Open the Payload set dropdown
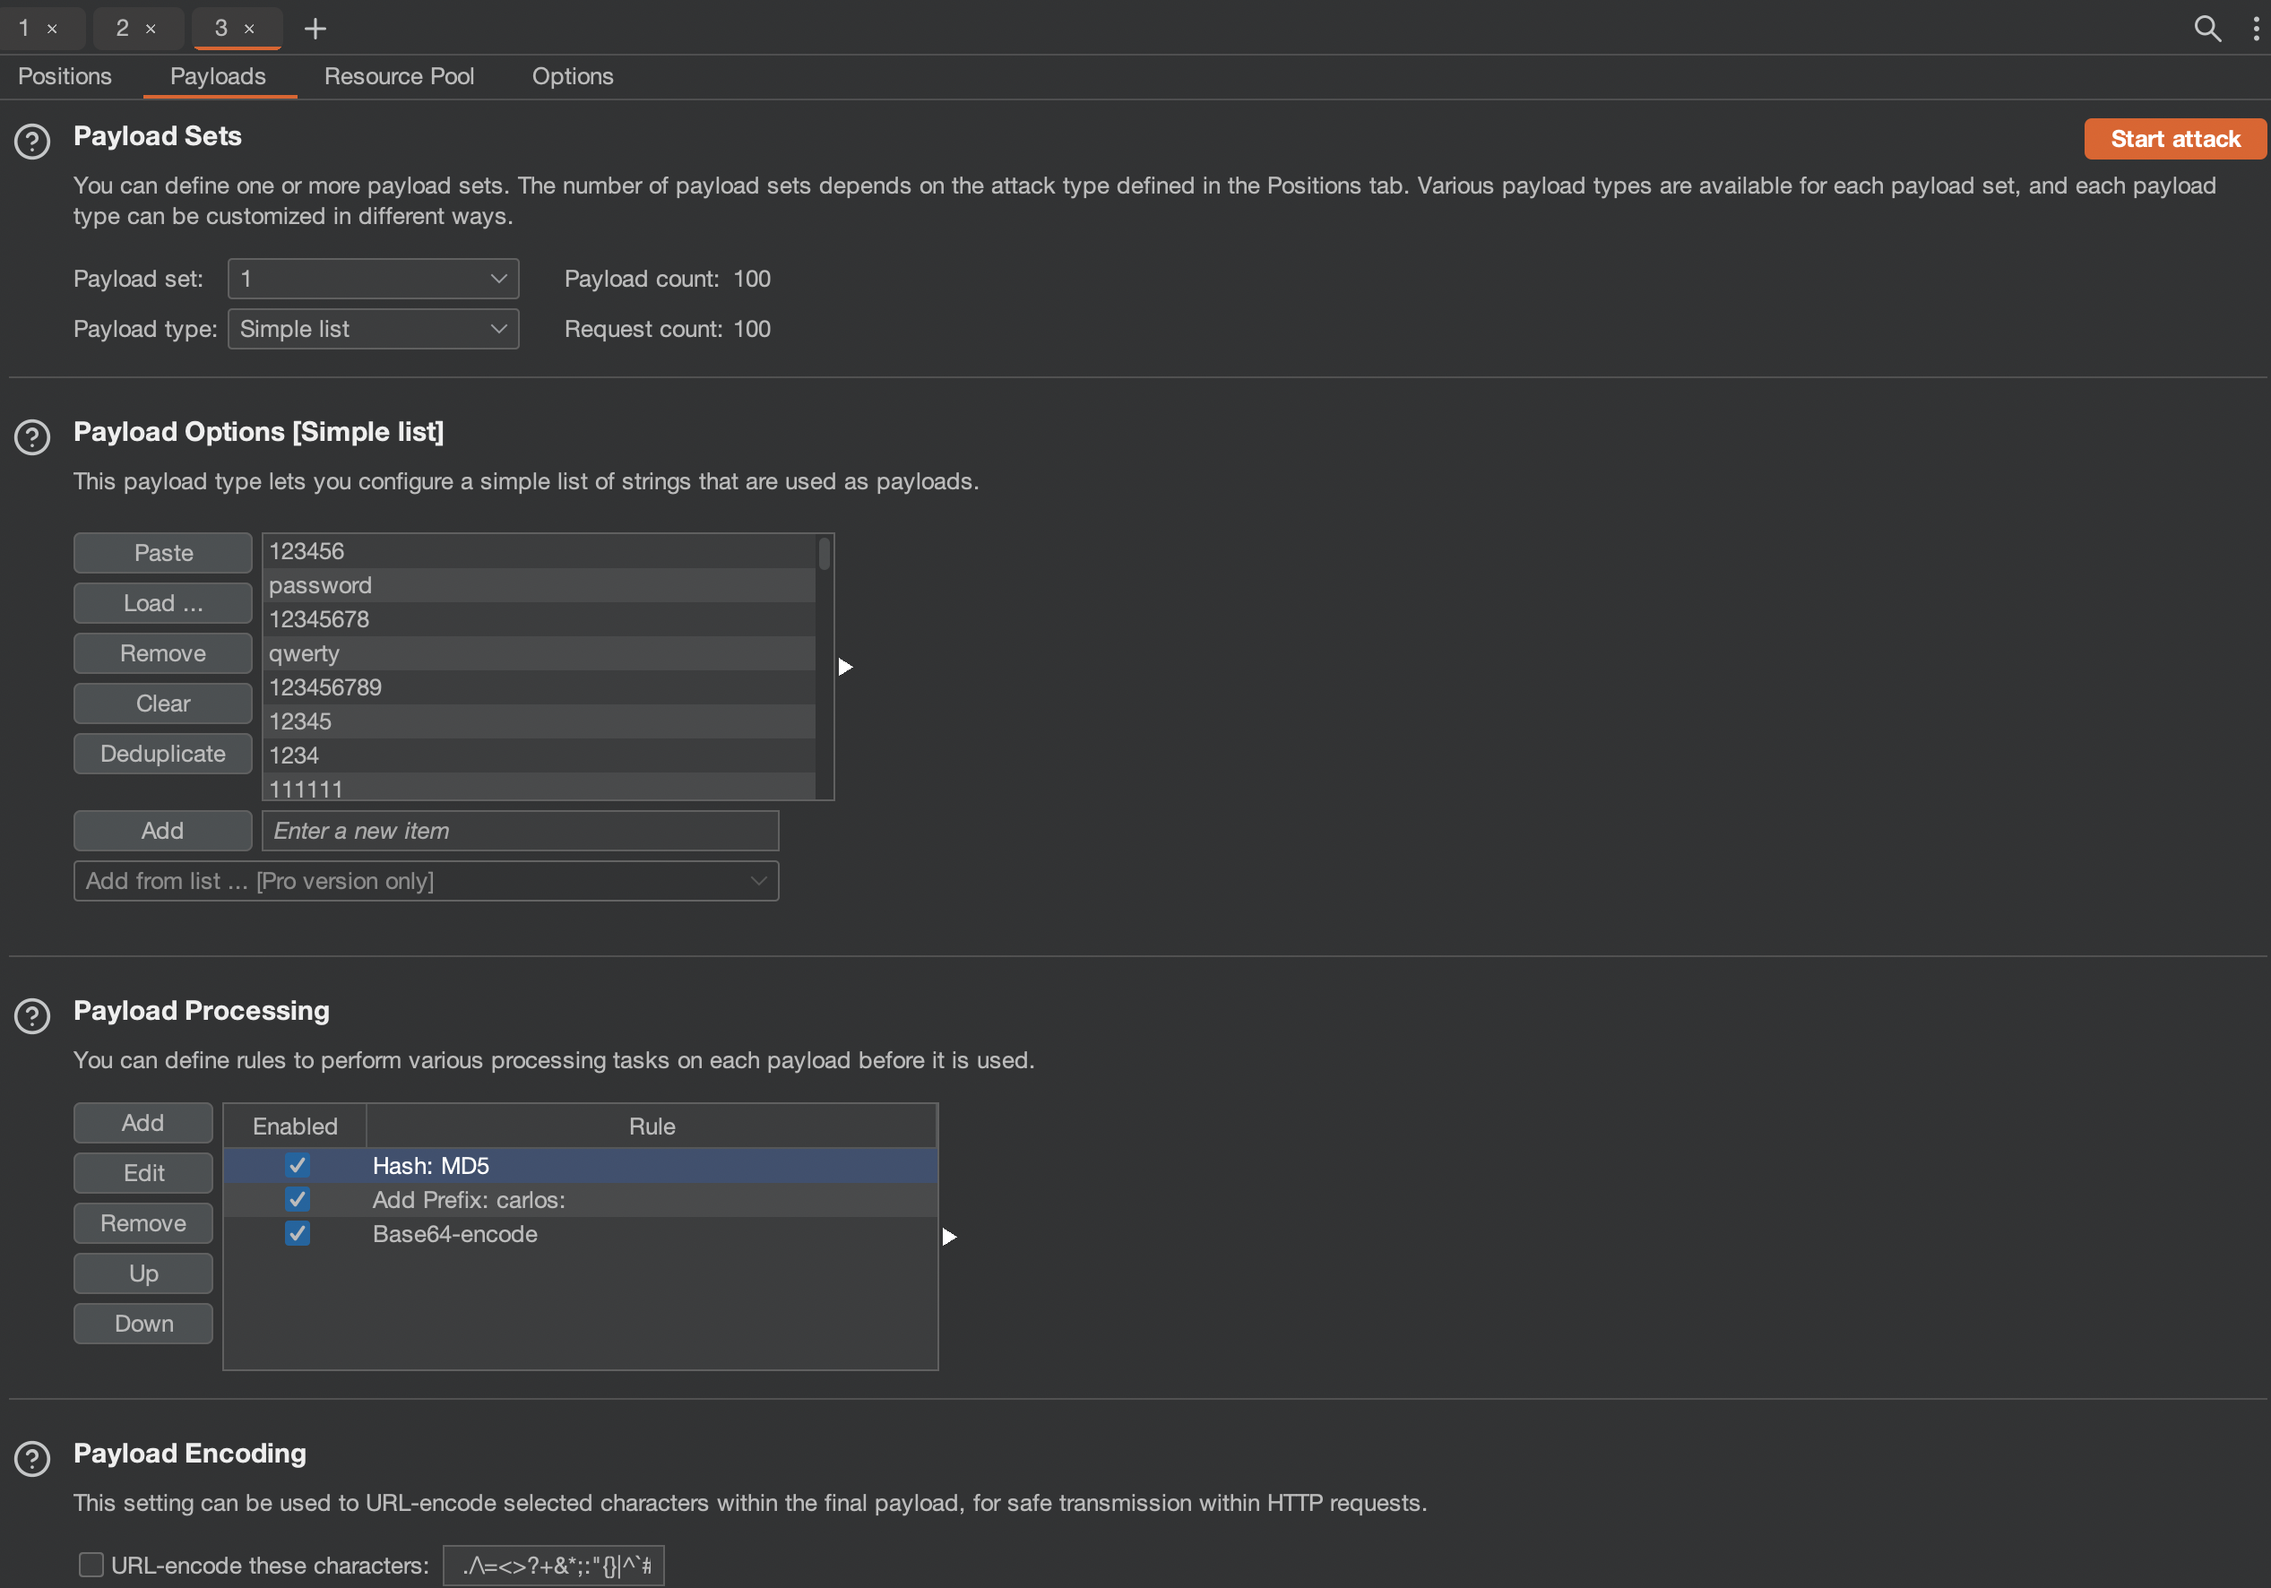Image resolution: width=2271 pixels, height=1588 pixels. click(x=373, y=279)
